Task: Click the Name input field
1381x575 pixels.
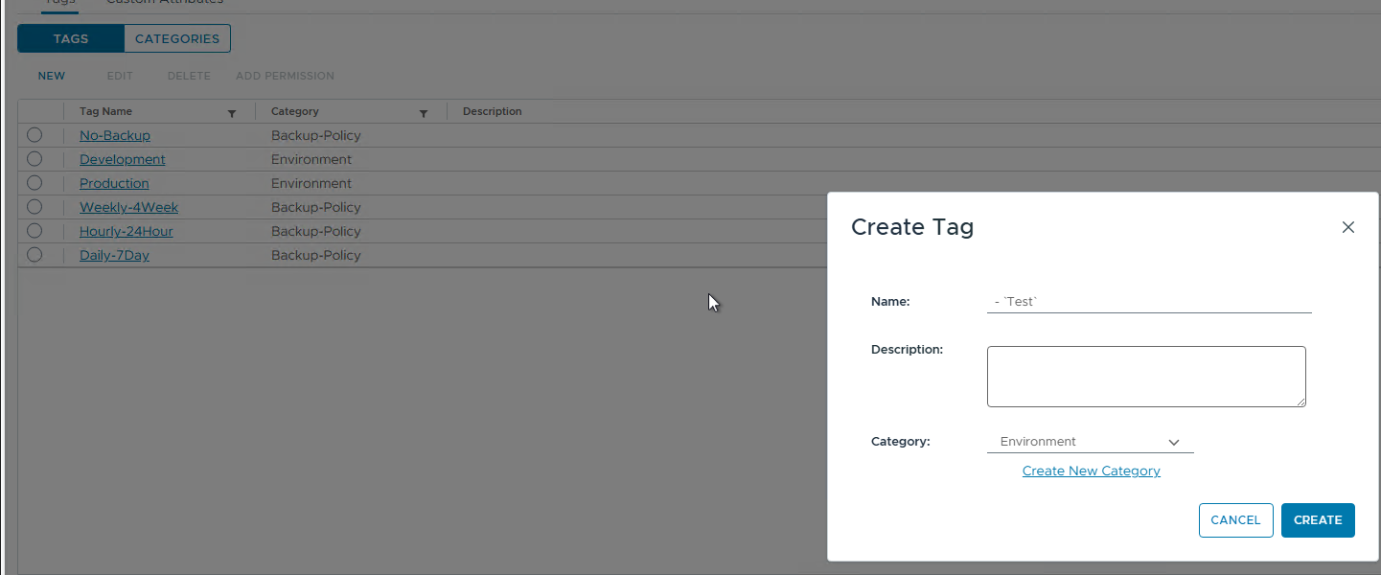Action: pyautogui.click(x=1148, y=301)
